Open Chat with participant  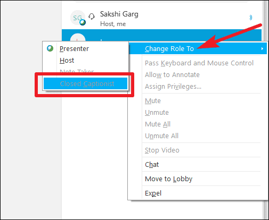[152, 165]
